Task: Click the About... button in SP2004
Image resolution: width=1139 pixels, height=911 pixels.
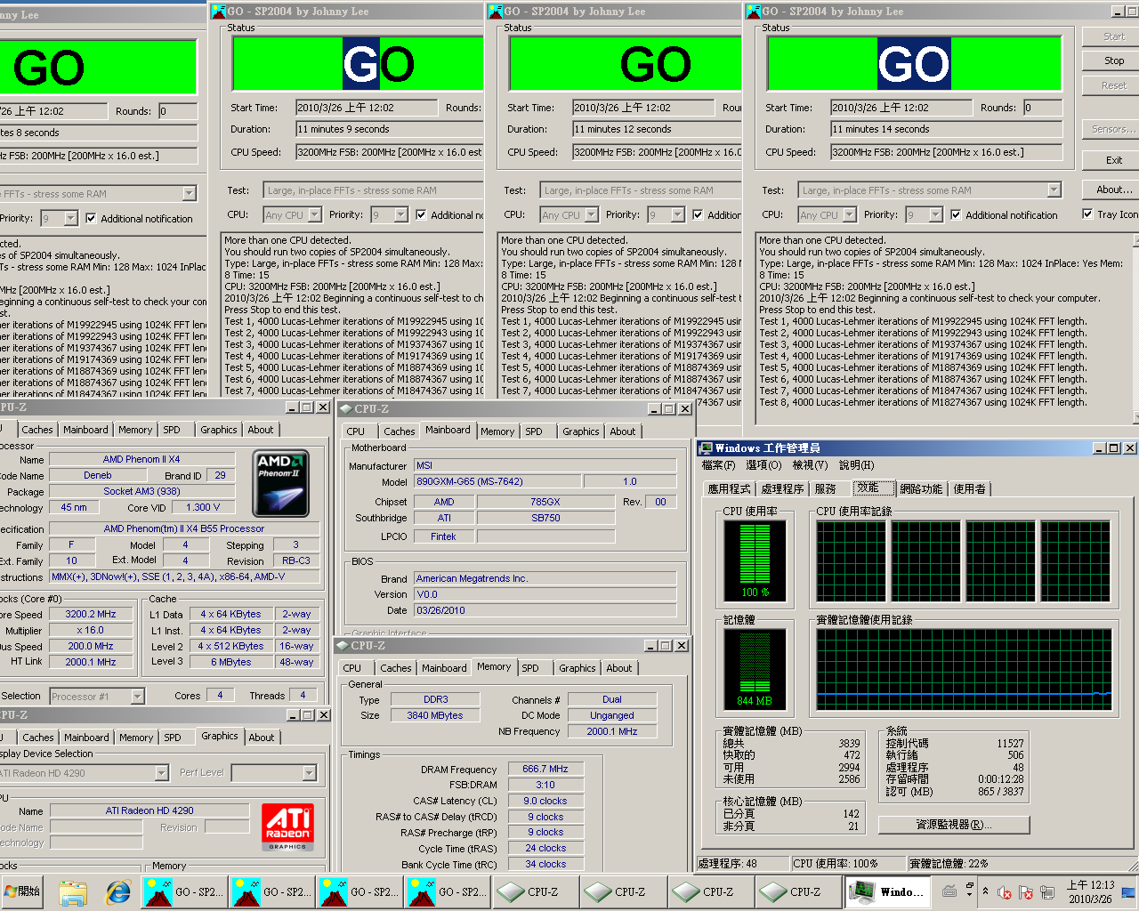Action: (x=1113, y=189)
